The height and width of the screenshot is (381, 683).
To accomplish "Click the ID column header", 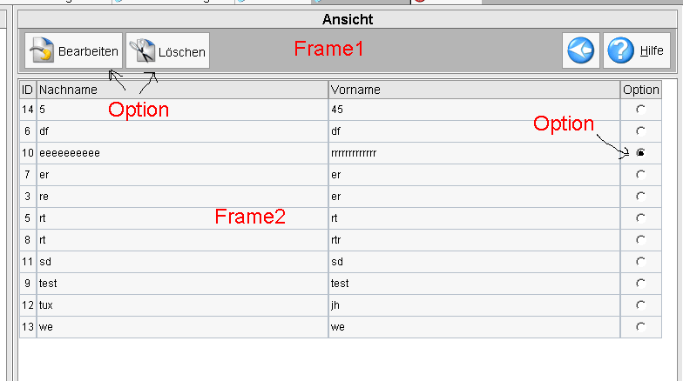I will point(28,90).
